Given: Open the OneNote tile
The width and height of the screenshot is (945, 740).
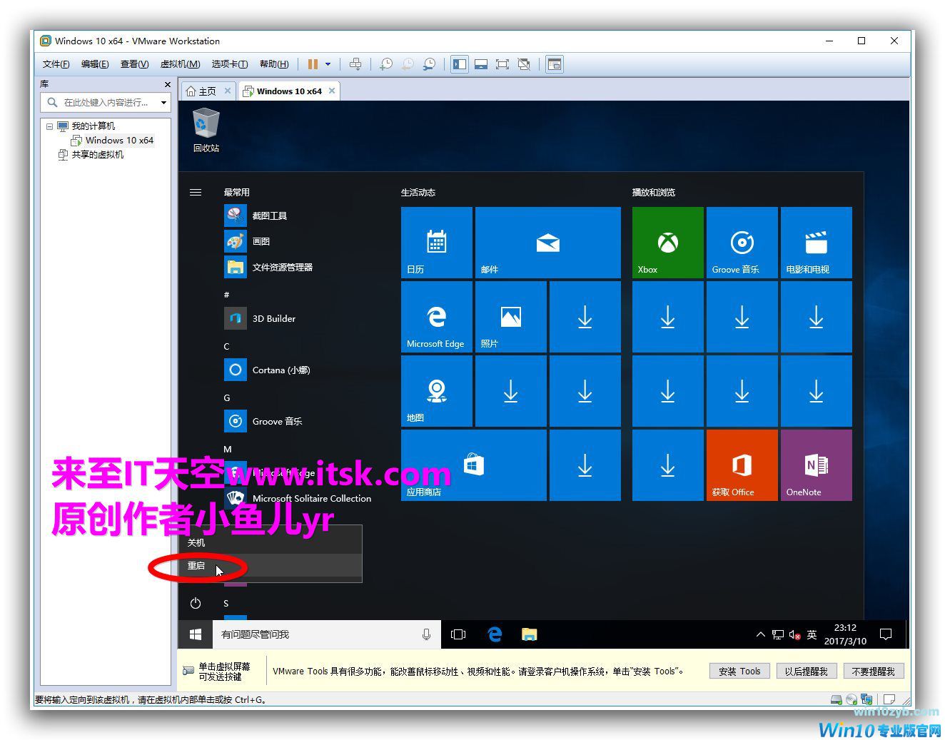Looking at the screenshot, I should [817, 465].
